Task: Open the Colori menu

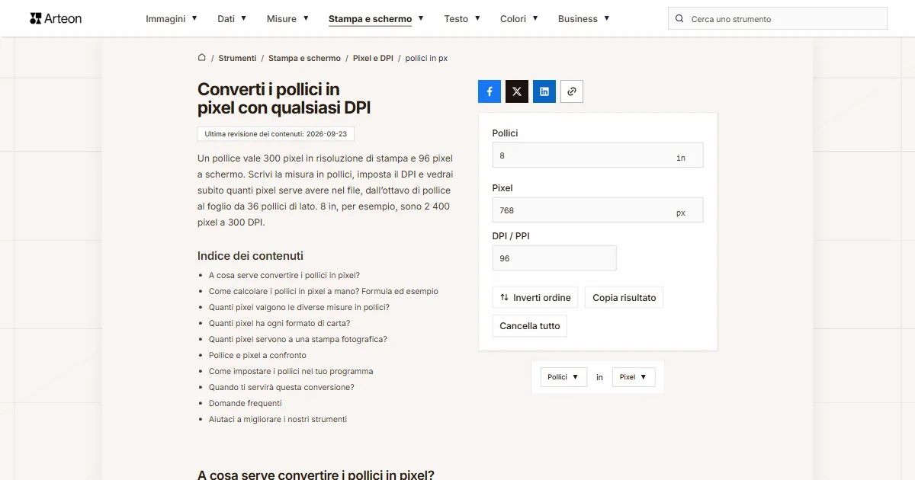Action: point(519,19)
